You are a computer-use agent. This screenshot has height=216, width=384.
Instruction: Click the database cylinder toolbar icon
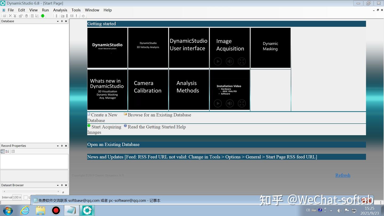click(x=26, y=16)
